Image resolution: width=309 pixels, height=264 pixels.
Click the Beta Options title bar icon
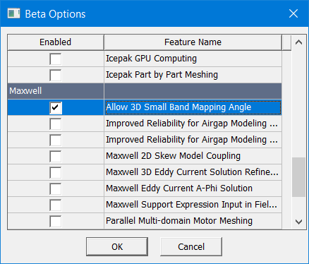pyautogui.click(x=13, y=13)
